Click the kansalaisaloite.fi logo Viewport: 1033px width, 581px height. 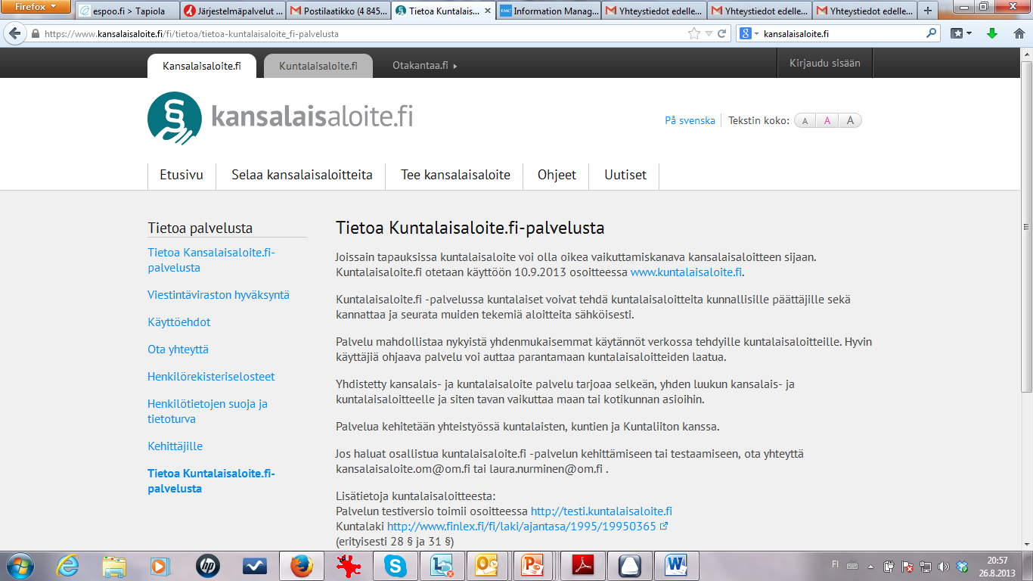pyautogui.click(x=280, y=118)
